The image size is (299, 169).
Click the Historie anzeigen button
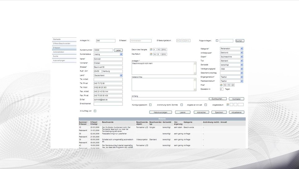coord(161,112)
